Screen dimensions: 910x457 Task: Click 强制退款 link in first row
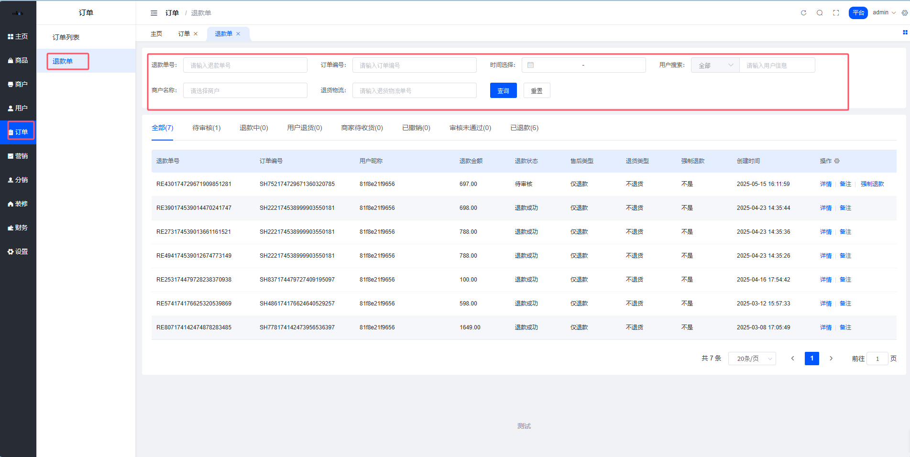point(872,184)
